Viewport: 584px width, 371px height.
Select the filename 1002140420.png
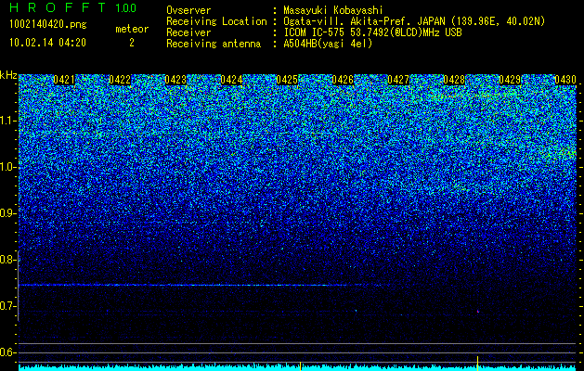coord(47,25)
